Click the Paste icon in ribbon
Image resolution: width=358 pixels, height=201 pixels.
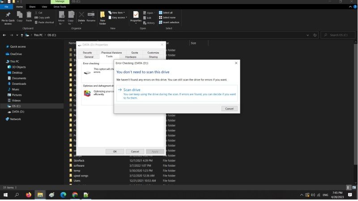click(29, 17)
